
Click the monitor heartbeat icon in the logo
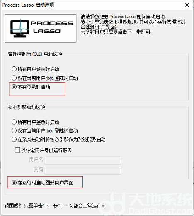19,28
